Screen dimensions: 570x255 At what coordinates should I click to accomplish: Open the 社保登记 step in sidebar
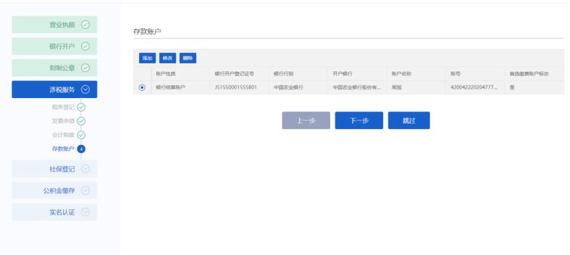click(x=54, y=169)
